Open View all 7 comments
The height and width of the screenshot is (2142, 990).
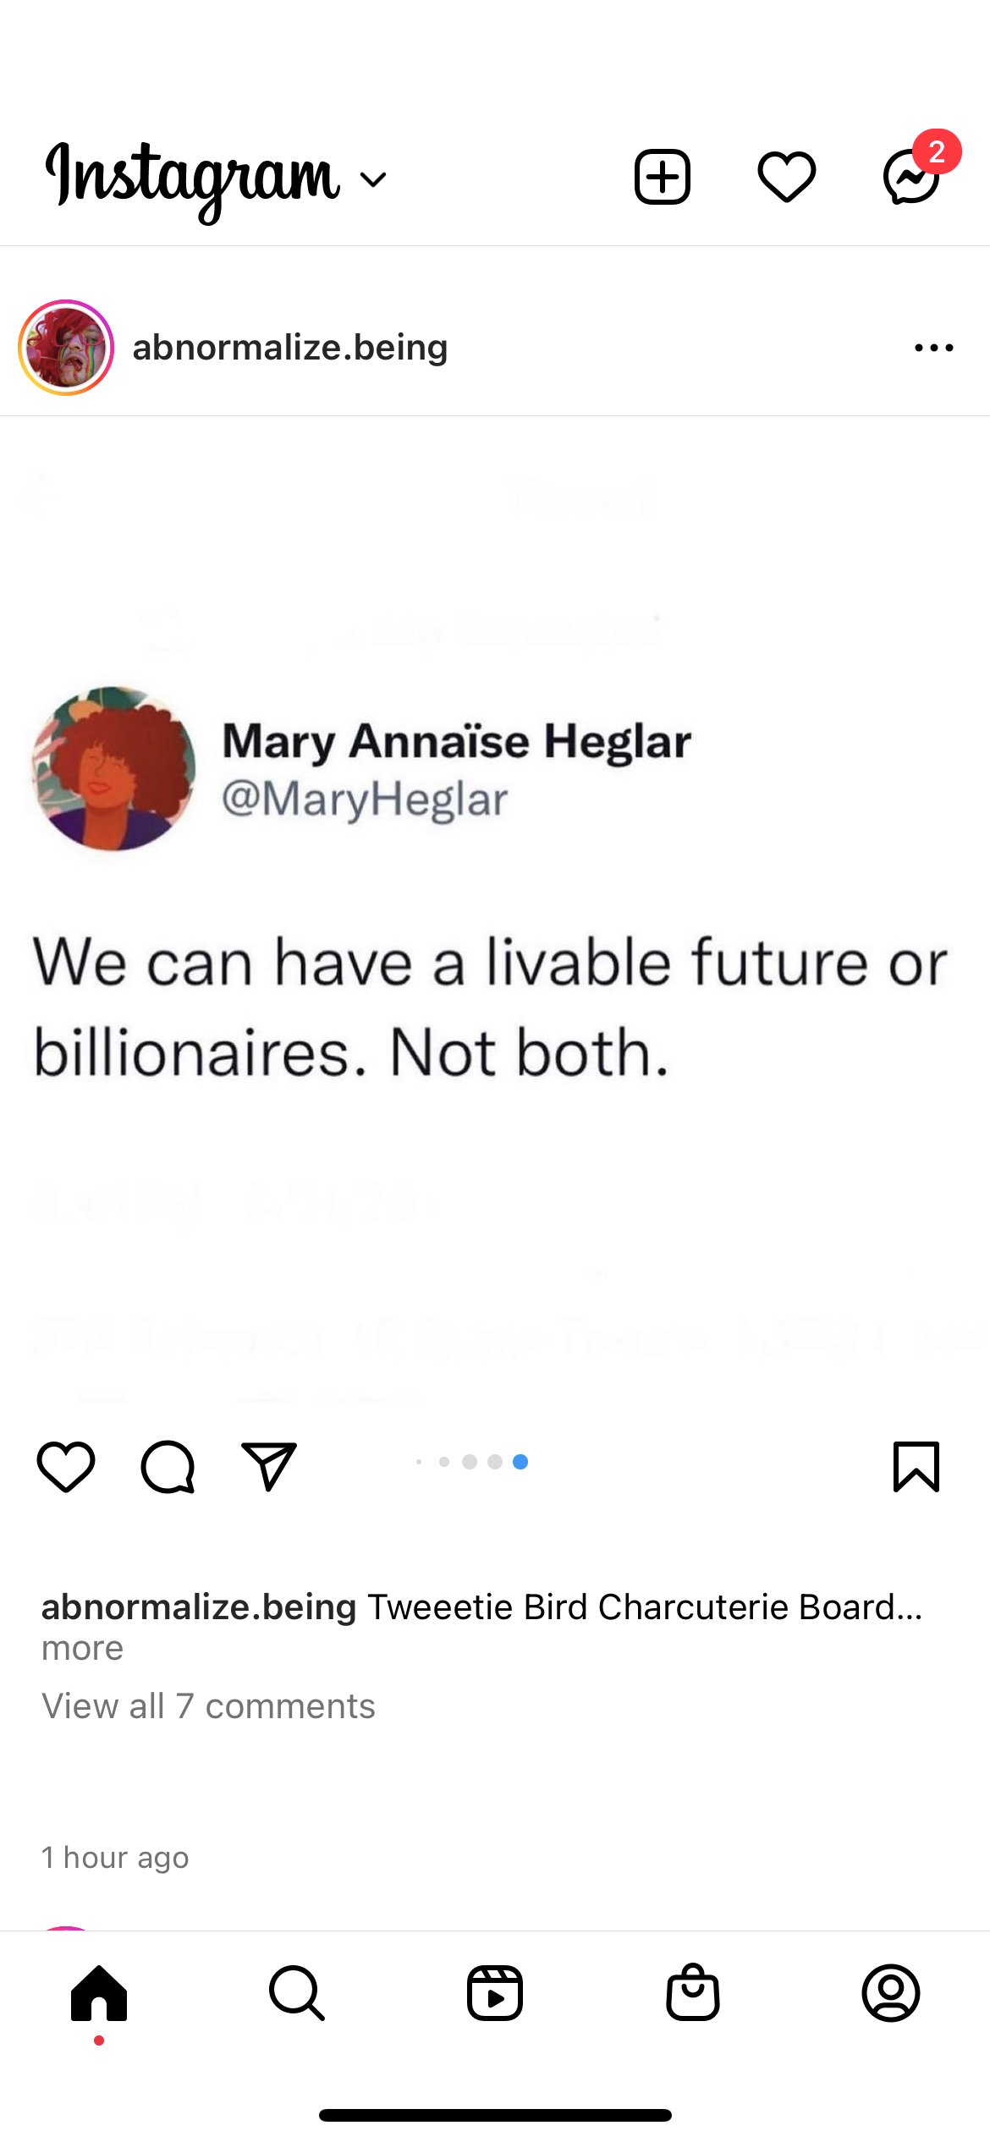pyautogui.click(x=208, y=1706)
